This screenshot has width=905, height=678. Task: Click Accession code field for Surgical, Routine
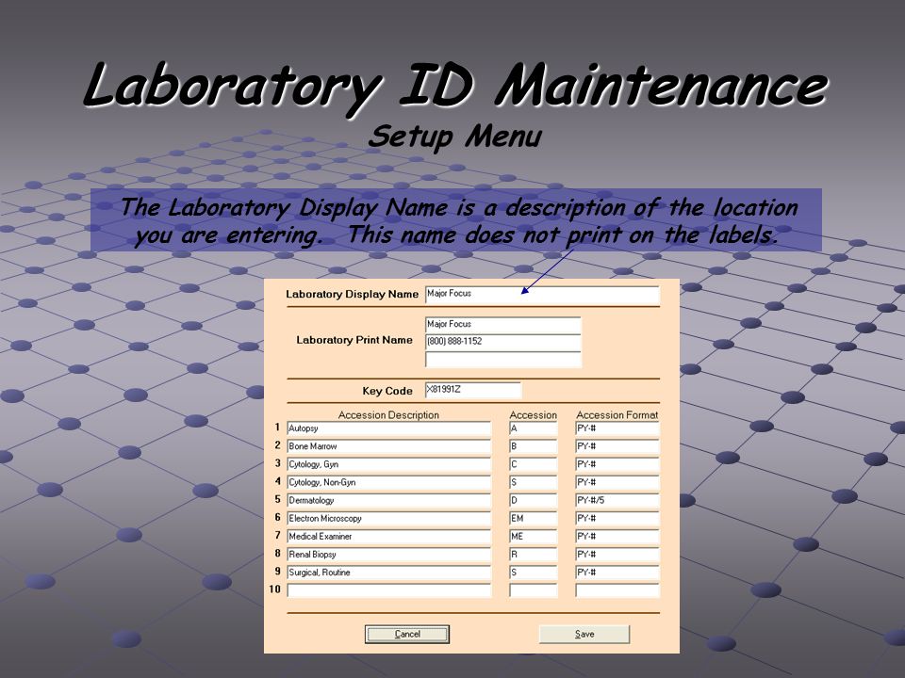tap(534, 573)
